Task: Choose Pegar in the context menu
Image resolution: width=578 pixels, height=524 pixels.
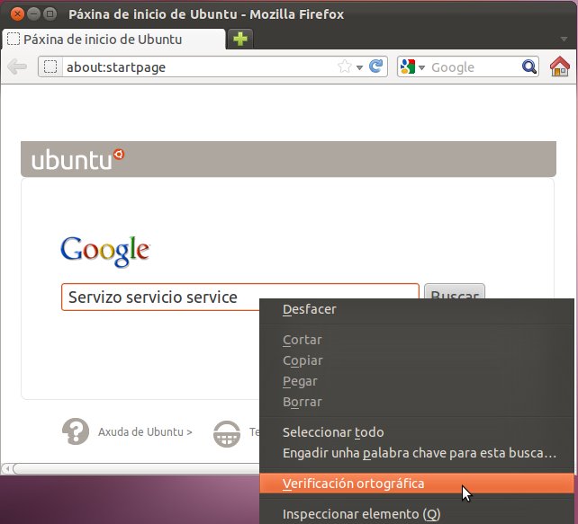Action: 417,381
